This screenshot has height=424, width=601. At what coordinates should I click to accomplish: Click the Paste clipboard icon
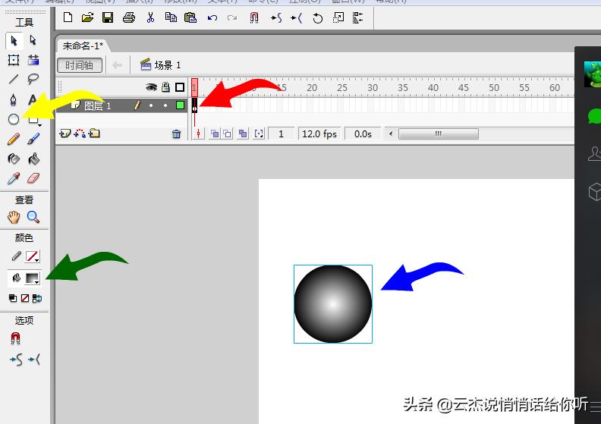tap(190, 17)
